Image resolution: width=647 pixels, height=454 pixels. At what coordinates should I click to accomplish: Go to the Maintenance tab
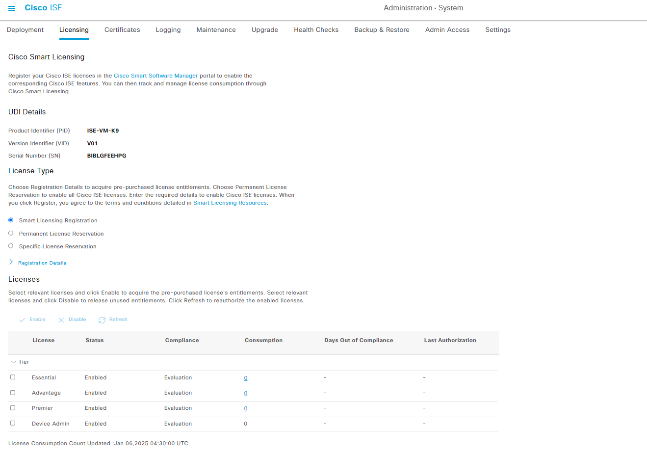[216, 30]
